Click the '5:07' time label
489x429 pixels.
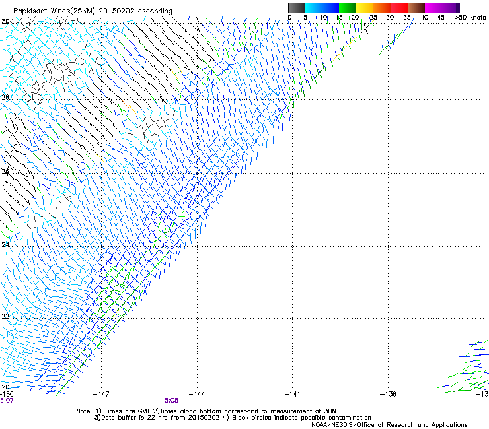coord(7,401)
